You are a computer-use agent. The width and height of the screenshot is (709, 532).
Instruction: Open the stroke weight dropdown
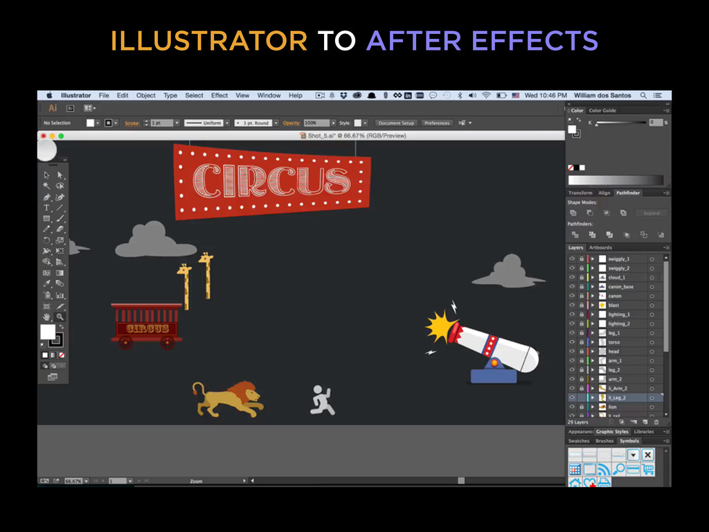177,123
